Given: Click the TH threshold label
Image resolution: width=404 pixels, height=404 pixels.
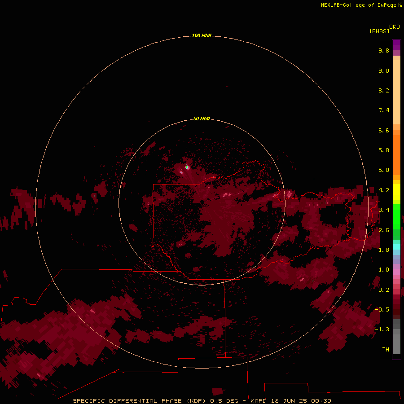Looking at the screenshot, I should (386, 350).
